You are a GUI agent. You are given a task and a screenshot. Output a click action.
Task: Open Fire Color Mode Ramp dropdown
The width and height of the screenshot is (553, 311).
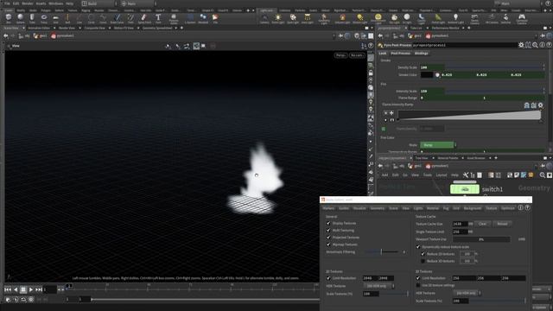pos(438,145)
